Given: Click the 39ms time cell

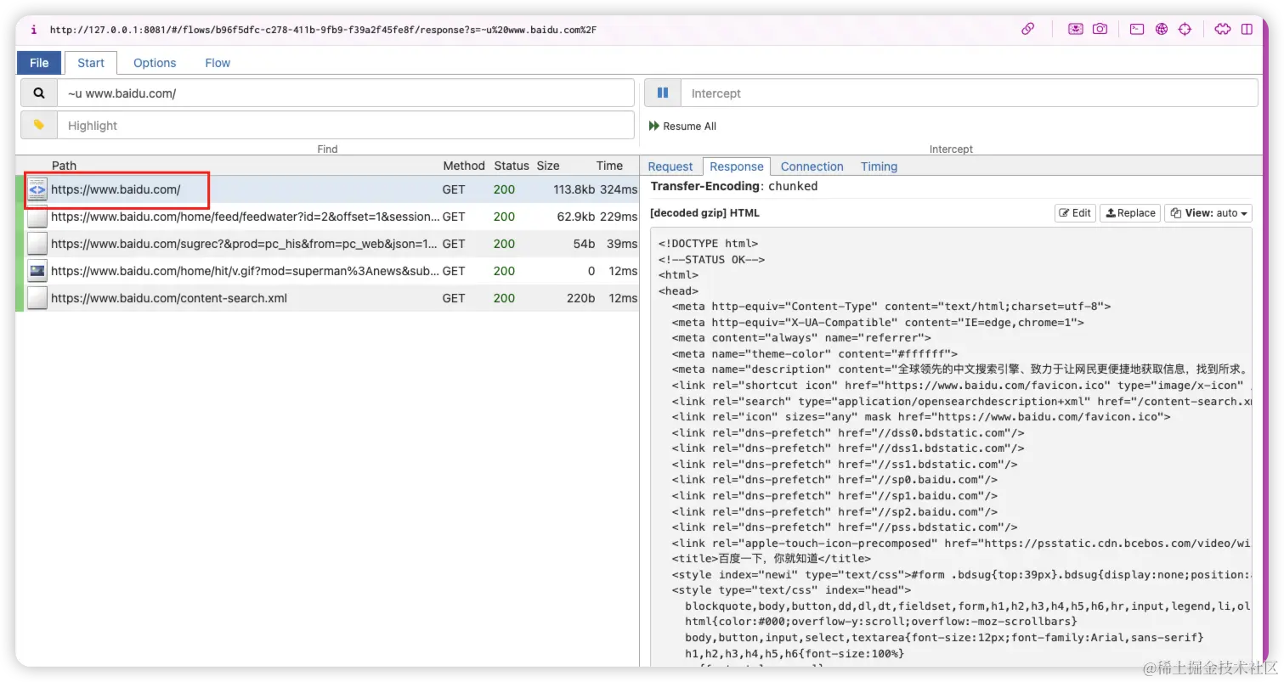Looking at the screenshot, I should point(623,244).
